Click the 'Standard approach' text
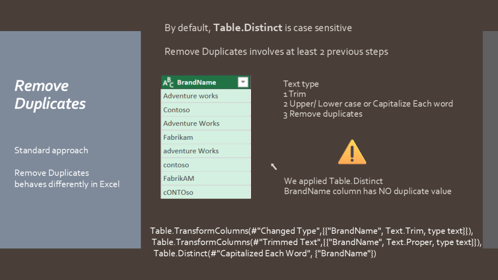 click(51, 150)
